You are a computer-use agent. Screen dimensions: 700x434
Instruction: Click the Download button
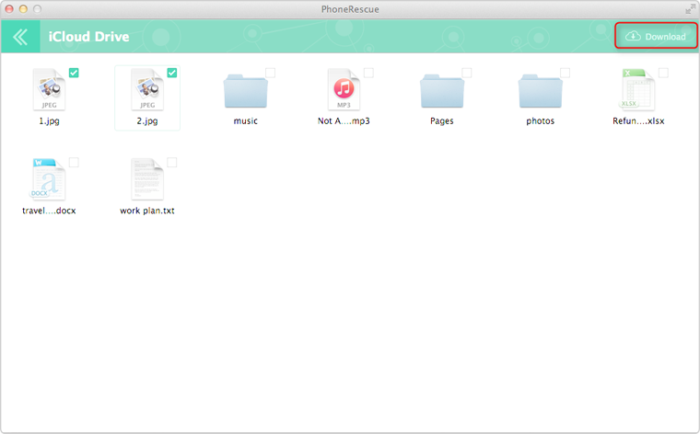tap(656, 37)
